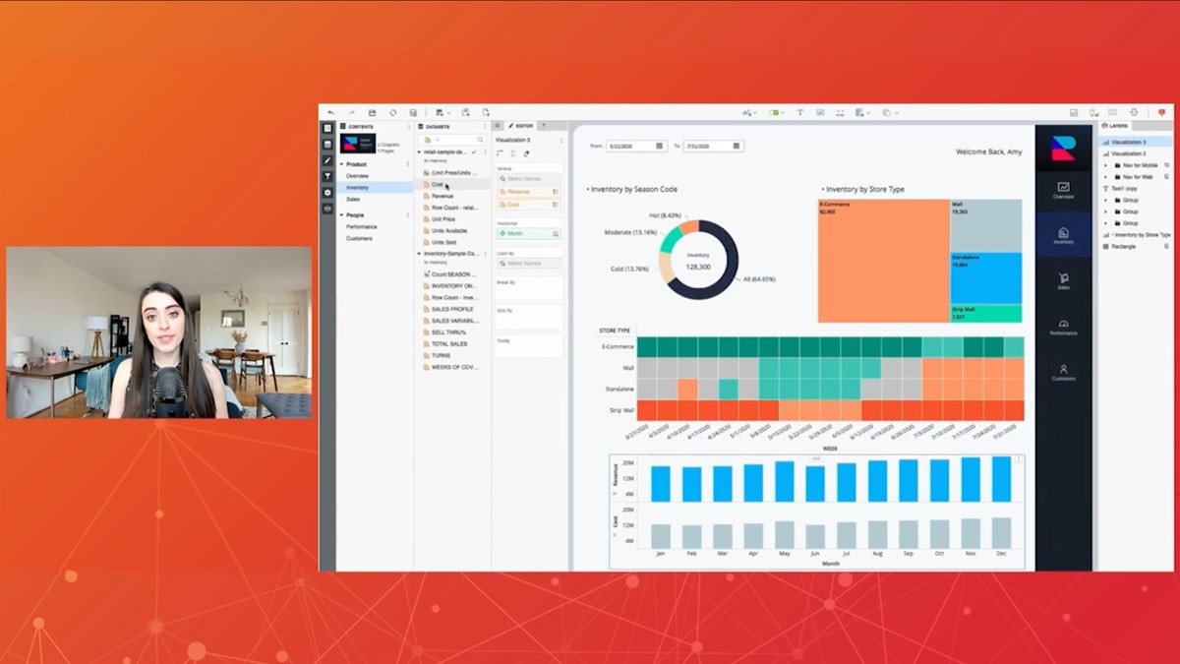Toggle the Nav for Web layer visibility
The height and width of the screenshot is (664, 1180).
tap(1167, 176)
